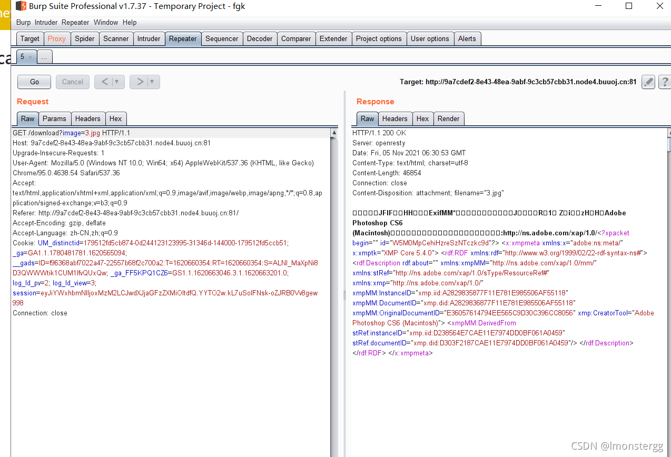
Task: Switch to the Spider tab
Action: (85, 38)
